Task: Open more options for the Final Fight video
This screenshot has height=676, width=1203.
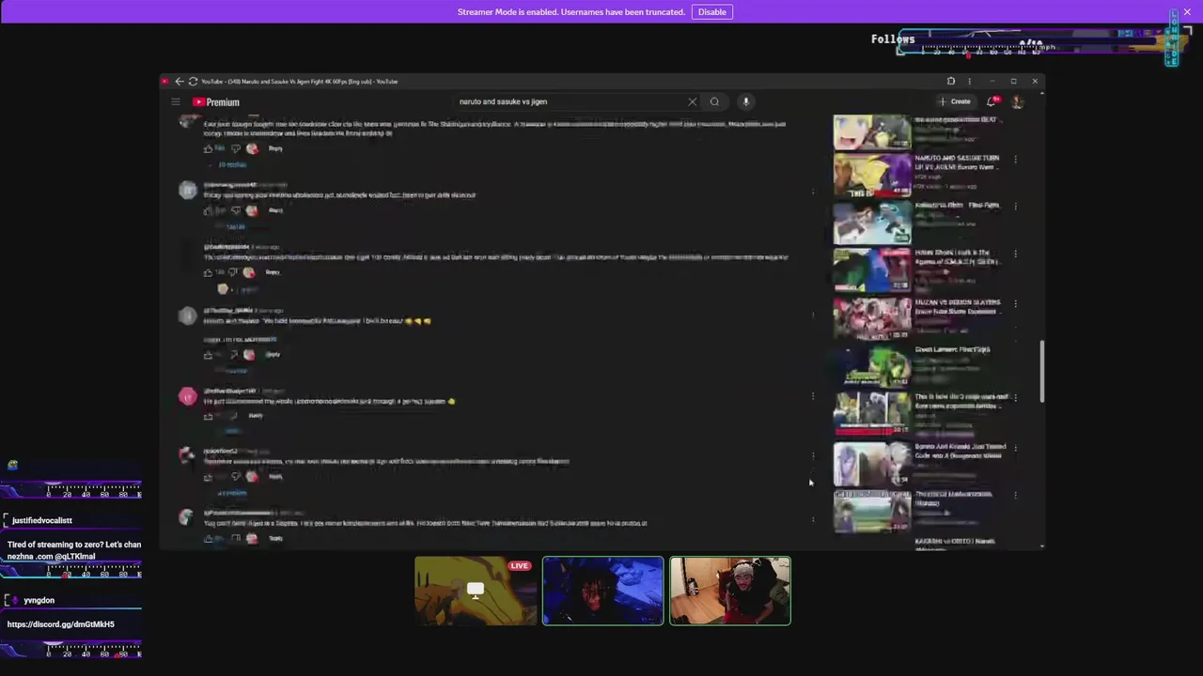Action: (x=1015, y=206)
